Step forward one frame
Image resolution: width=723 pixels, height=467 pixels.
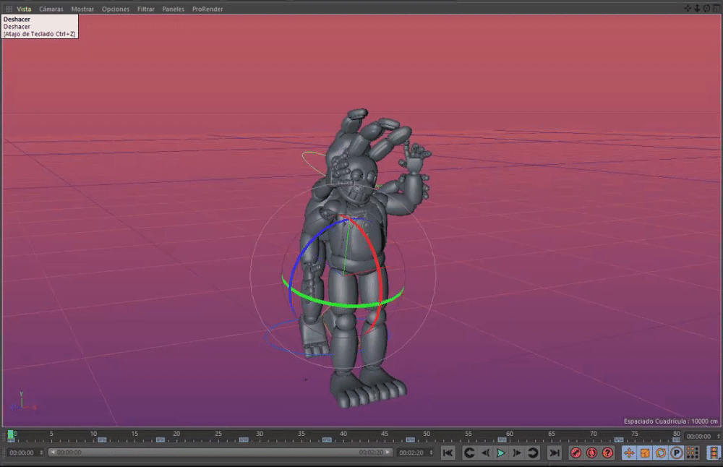click(x=517, y=453)
